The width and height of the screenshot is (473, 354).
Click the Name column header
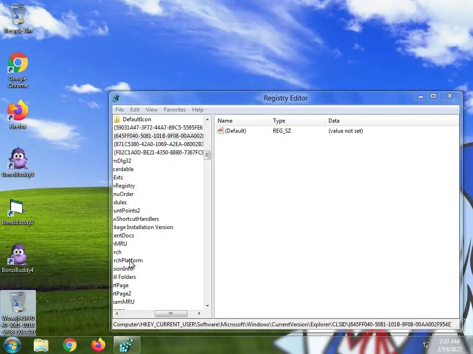click(243, 120)
